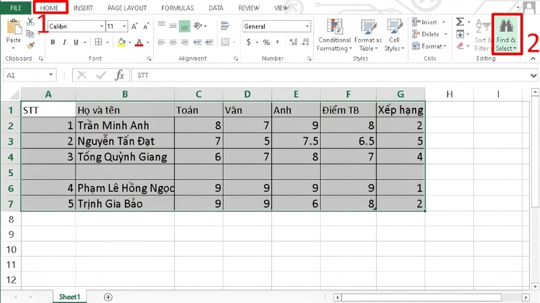Viewport: 540px width, 303px height.
Task: Toggle Underline formatting
Action: [76, 42]
